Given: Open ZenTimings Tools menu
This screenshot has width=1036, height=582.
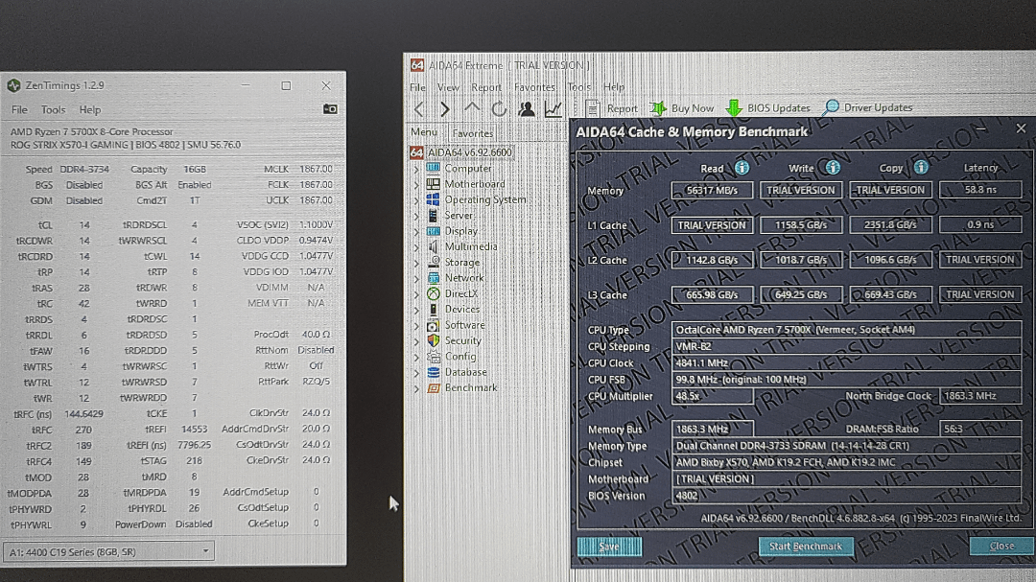Looking at the screenshot, I should click(x=53, y=109).
